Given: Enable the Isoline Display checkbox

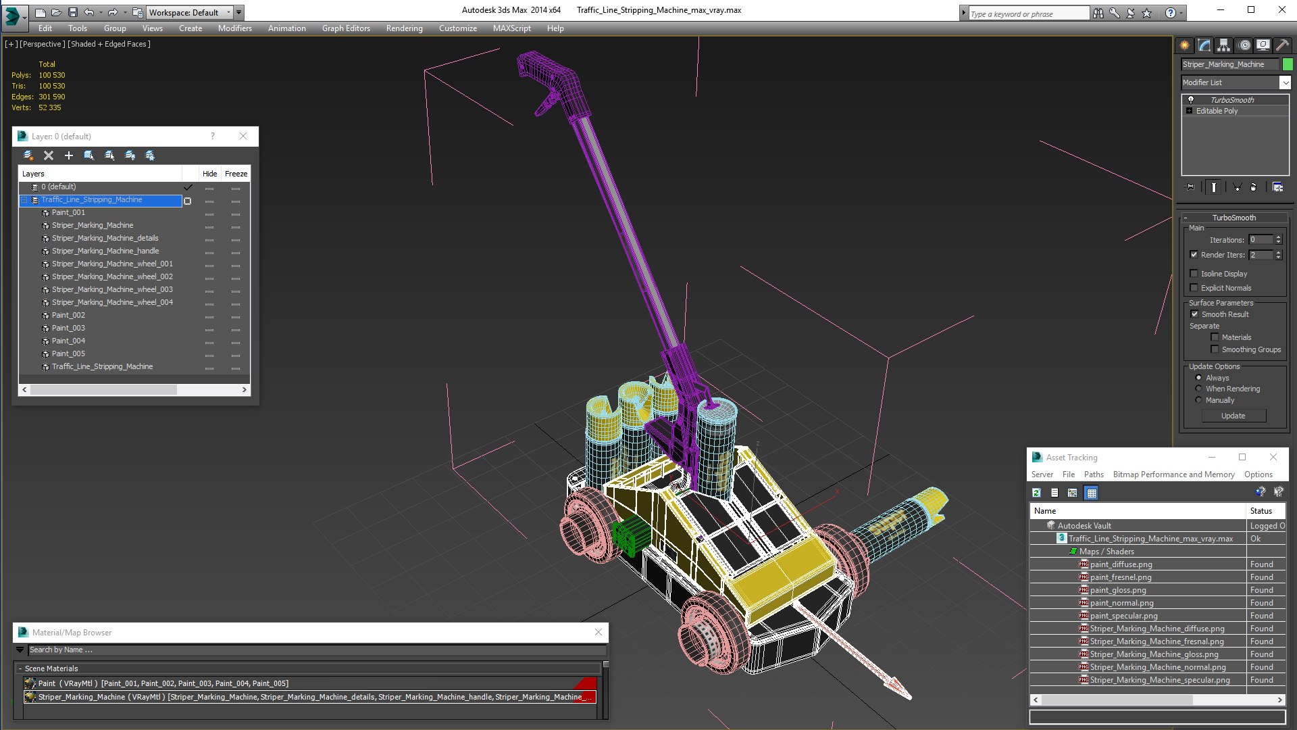Looking at the screenshot, I should (1194, 274).
